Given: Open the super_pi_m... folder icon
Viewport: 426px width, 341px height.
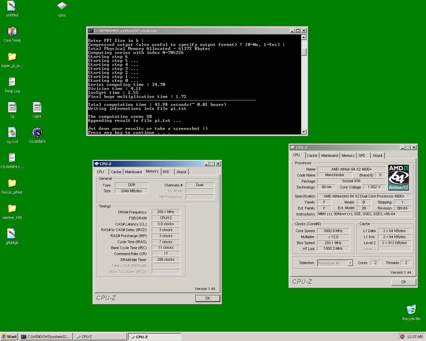Looking at the screenshot, I should click(12, 60).
